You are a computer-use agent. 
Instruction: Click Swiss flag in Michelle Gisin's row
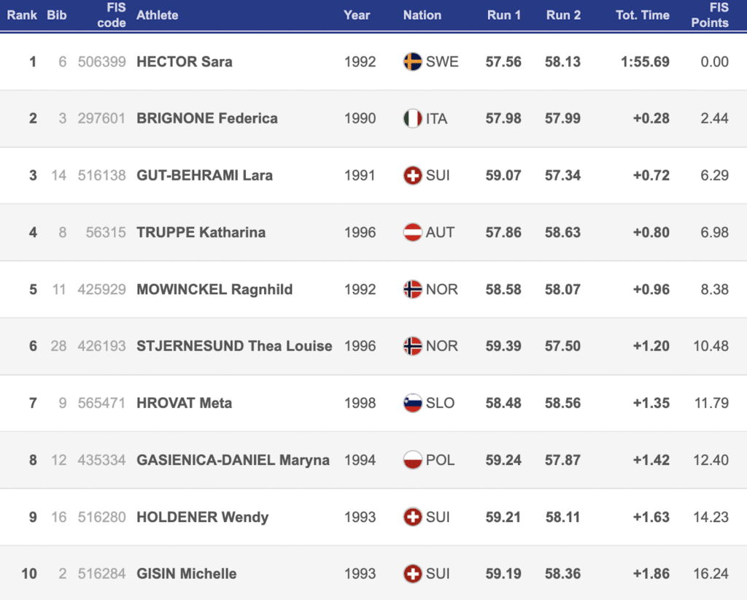(x=413, y=574)
